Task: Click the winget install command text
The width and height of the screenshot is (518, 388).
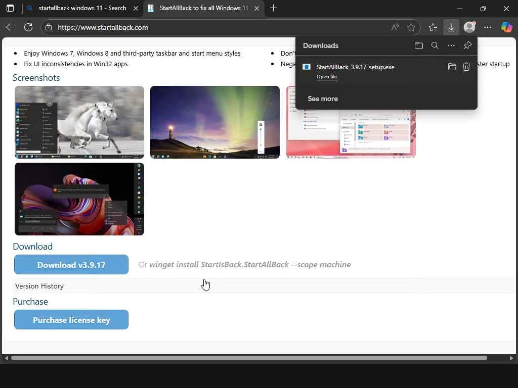Action: [250, 265]
